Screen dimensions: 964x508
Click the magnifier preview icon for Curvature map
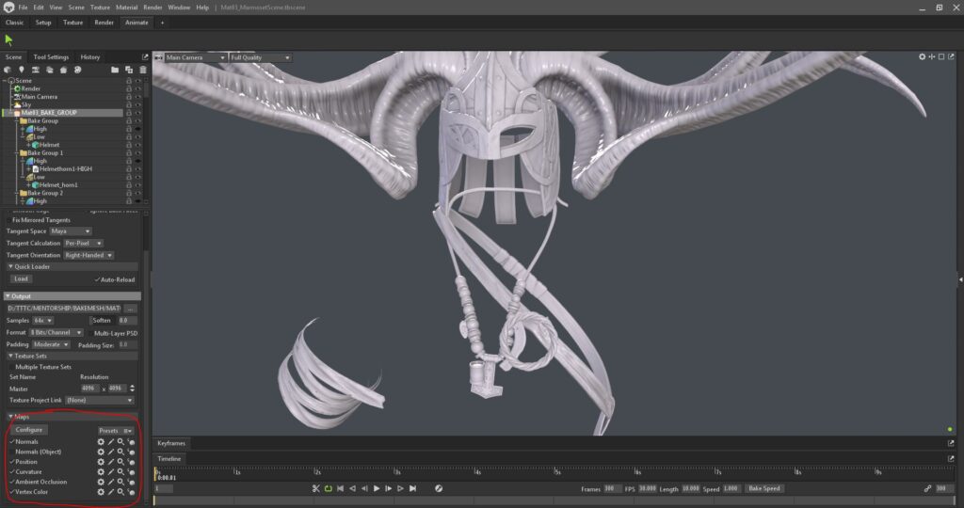(120, 471)
